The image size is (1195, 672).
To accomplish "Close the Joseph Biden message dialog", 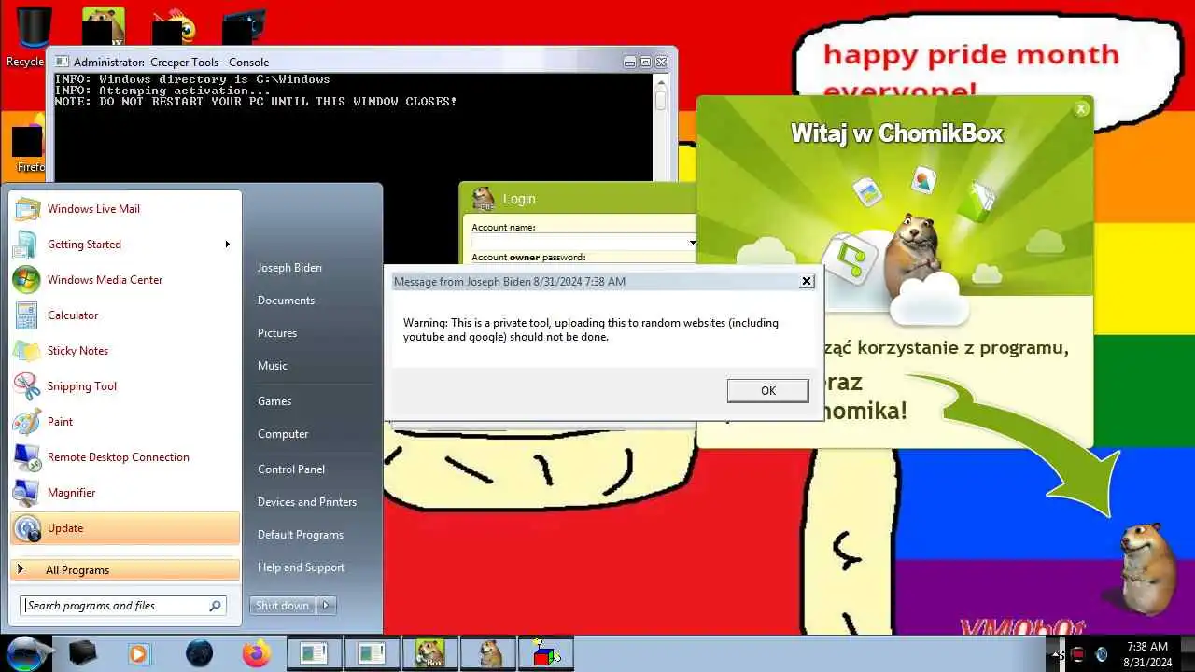I will tap(807, 281).
